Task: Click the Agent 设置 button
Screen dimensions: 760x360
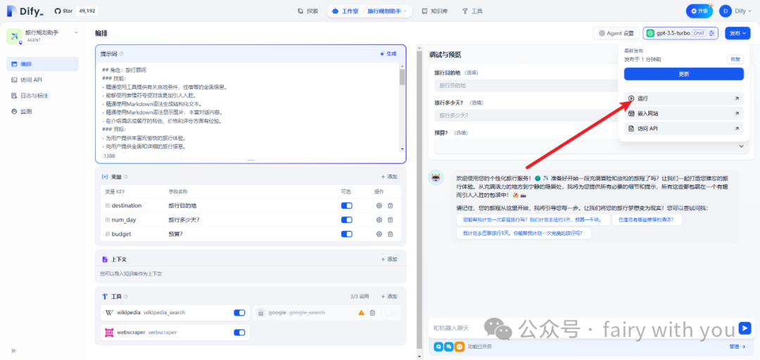Action: pos(616,33)
